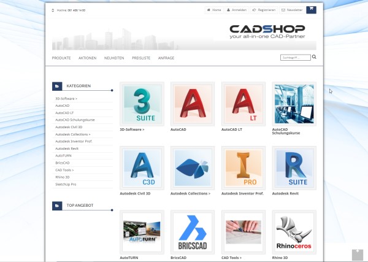The height and width of the screenshot is (262, 368).
Task: Click the Kategorien folder icon
Action: click(x=57, y=86)
